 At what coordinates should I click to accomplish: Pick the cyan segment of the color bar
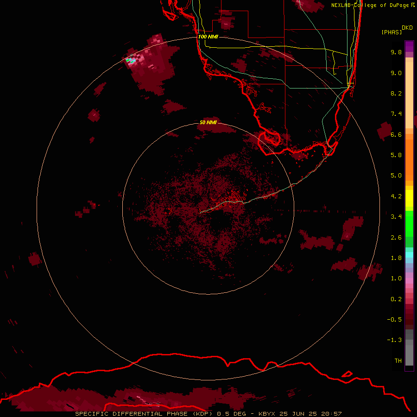[x=409, y=255]
